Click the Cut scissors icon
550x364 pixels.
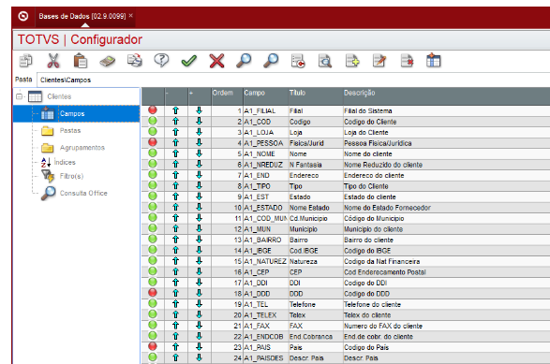(53, 61)
